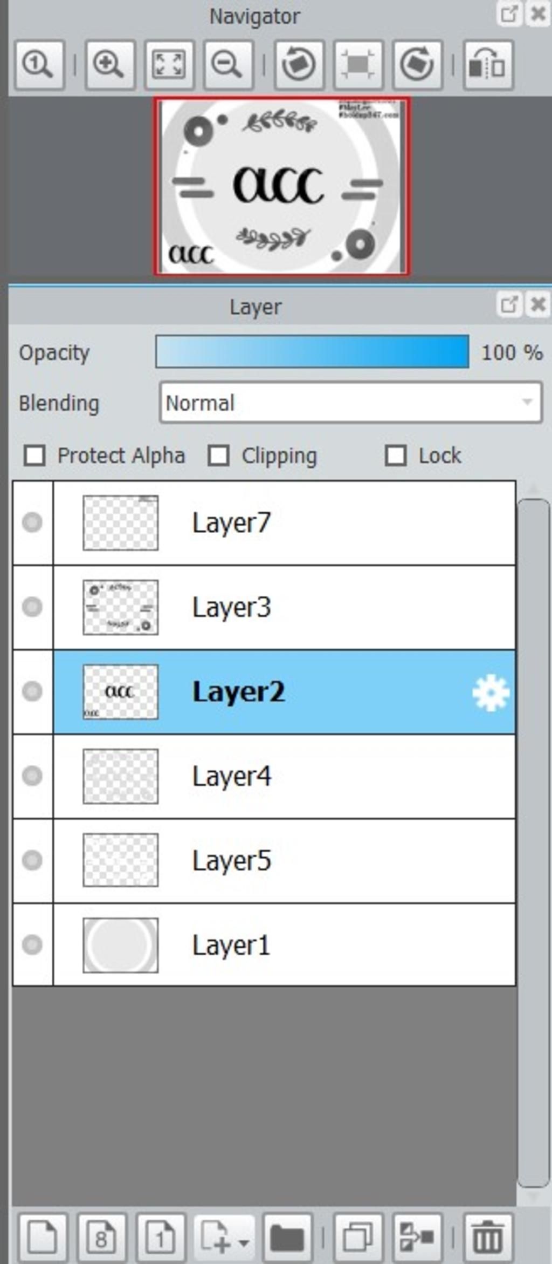
Task: Reset zoom to 100% in Navigator
Action: [39, 65]
